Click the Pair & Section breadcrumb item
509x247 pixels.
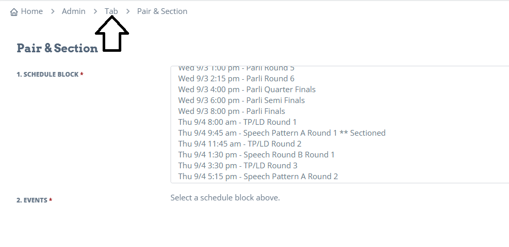pos(162,11)
